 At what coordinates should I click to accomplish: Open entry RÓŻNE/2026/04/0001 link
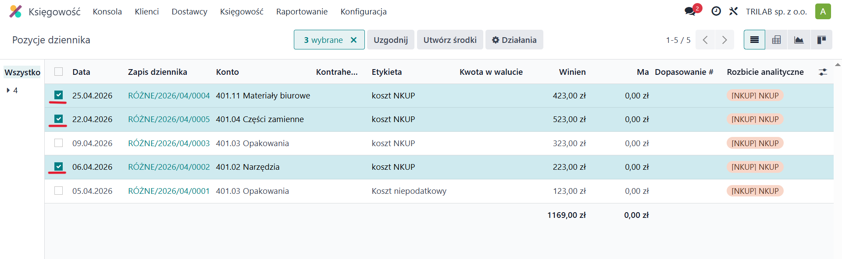pyautogui.click(x=169, y=191)
